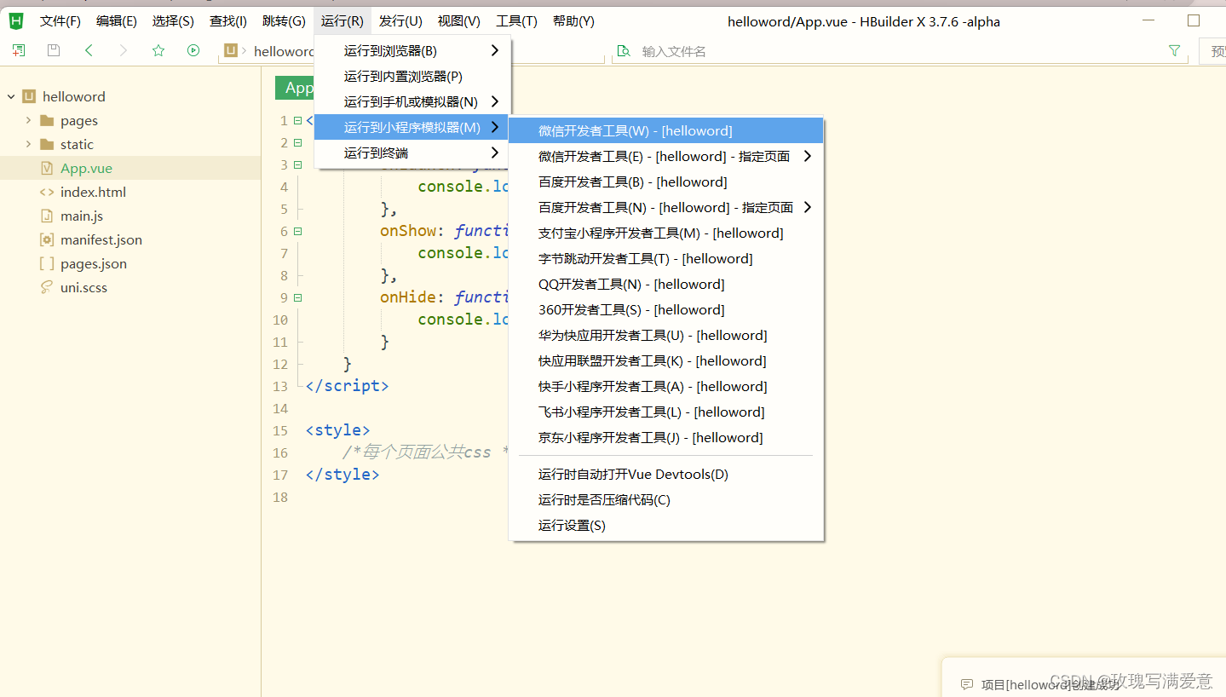The image size is (1226, 697).
Task: Click the manifest.json file icon
Action: [47, 240]
